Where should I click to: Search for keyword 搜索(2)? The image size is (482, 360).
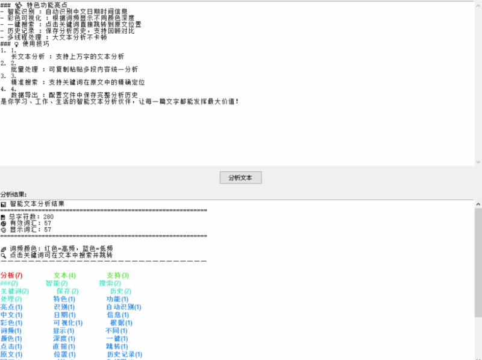(x=110, y=283)
